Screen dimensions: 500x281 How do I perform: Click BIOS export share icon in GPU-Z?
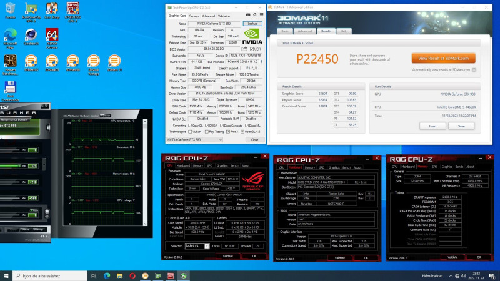tap(244, 49)
